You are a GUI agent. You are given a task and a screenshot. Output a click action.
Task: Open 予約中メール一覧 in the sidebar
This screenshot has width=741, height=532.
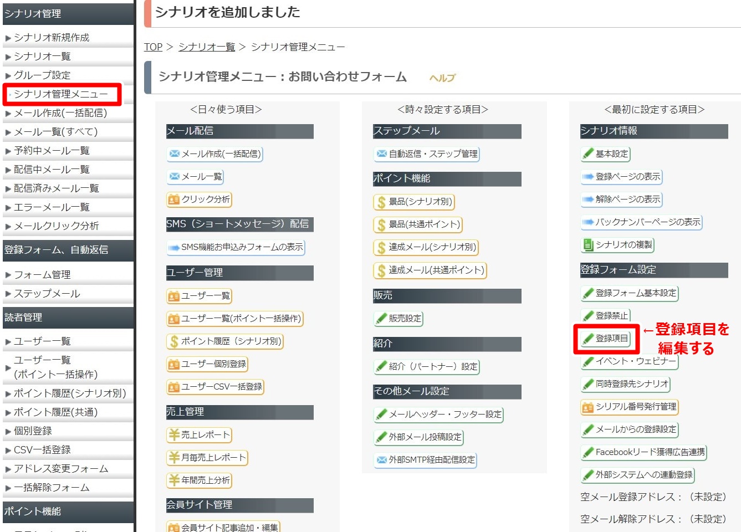(x=52, y=151)
